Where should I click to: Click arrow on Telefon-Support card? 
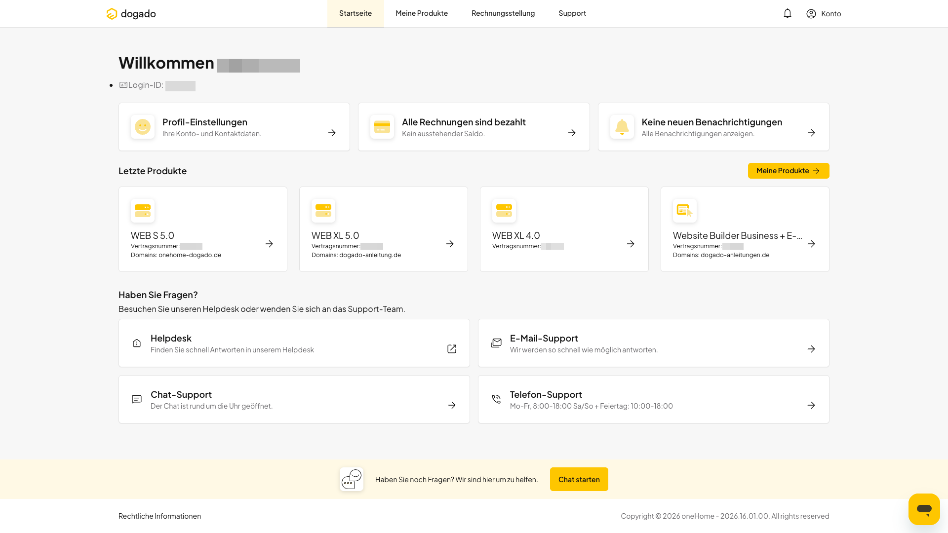(811, 405)
